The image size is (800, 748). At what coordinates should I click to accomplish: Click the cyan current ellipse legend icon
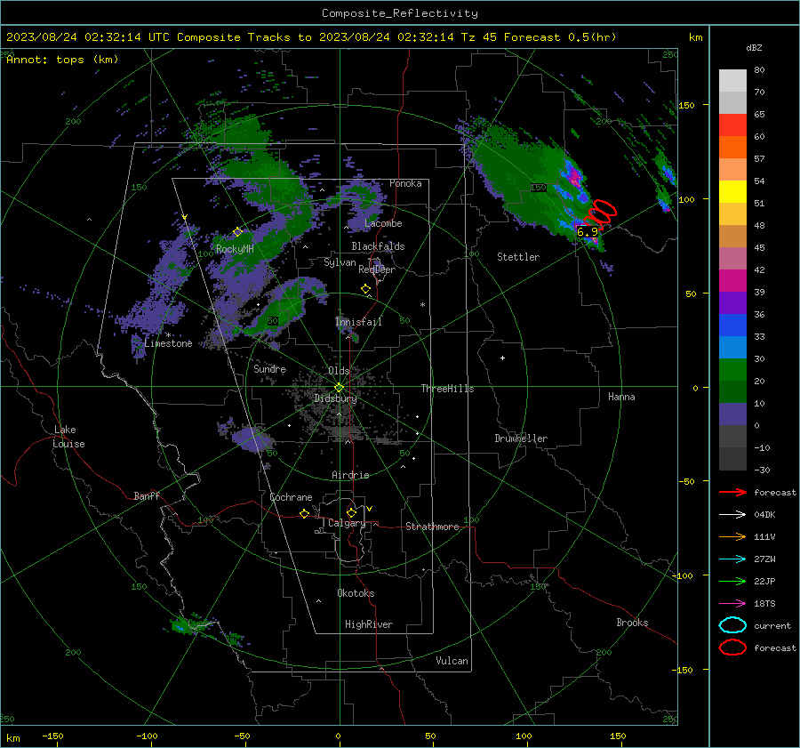coord(732,625)
